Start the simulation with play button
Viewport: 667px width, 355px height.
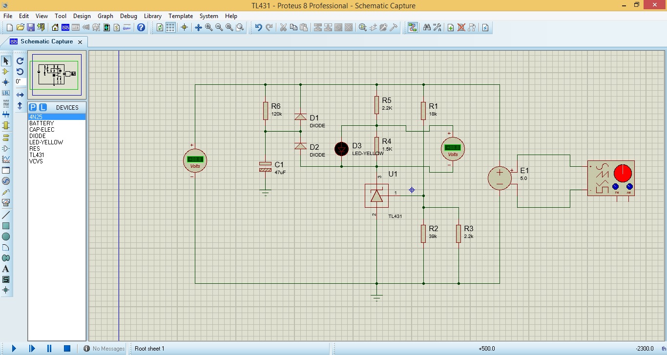pyautogui.click(x=14, y=348)
